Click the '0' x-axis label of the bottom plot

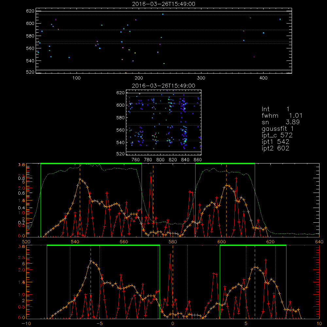pyautogui.click(x=173, y=323)
